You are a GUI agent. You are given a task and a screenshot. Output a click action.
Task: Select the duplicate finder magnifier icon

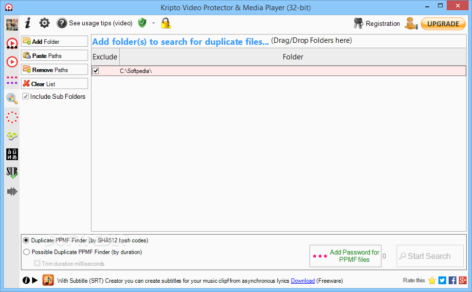click(x=12, y=98)
